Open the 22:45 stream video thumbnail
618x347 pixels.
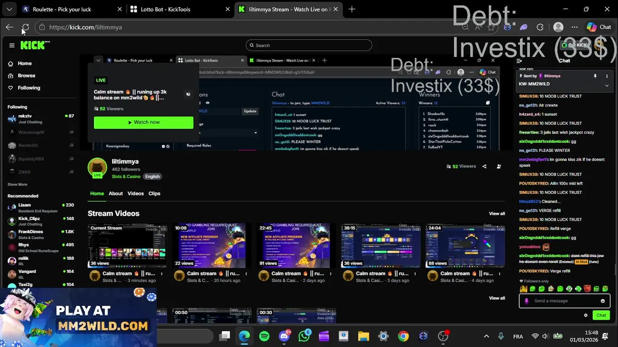[296, 245]
